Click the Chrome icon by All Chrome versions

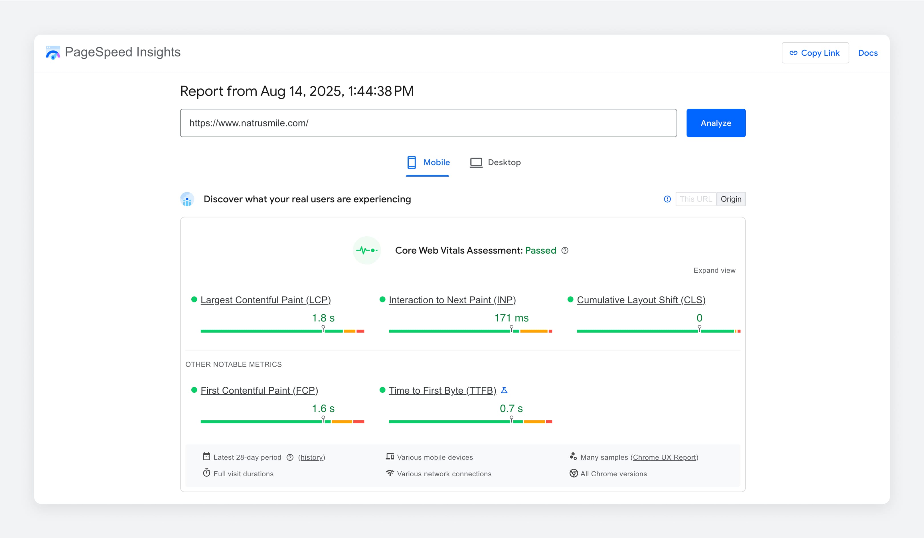click(574, 473)
